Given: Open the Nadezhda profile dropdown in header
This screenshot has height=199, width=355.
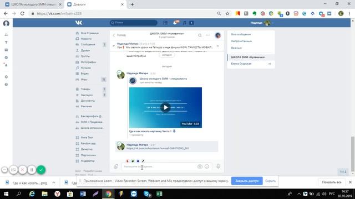Looking at the screenshot, I should tap(261, 23).
